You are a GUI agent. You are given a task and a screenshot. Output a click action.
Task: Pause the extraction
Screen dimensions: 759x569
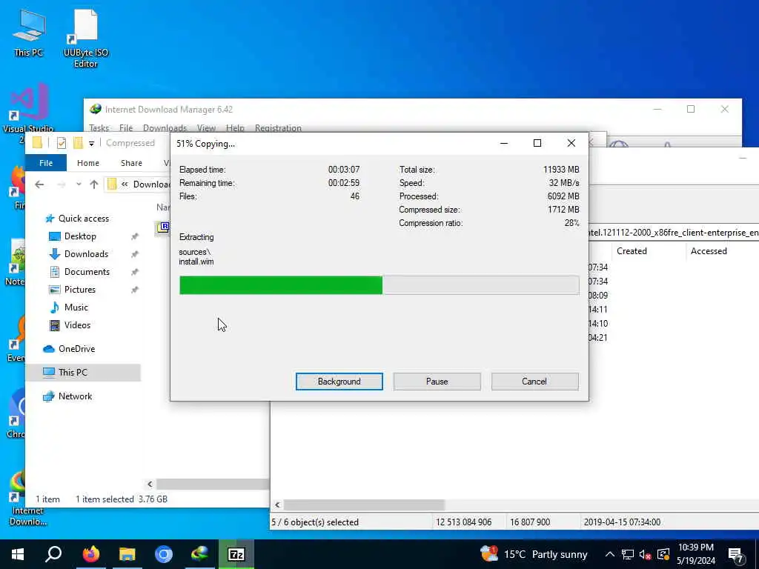(x=437, y=382)
